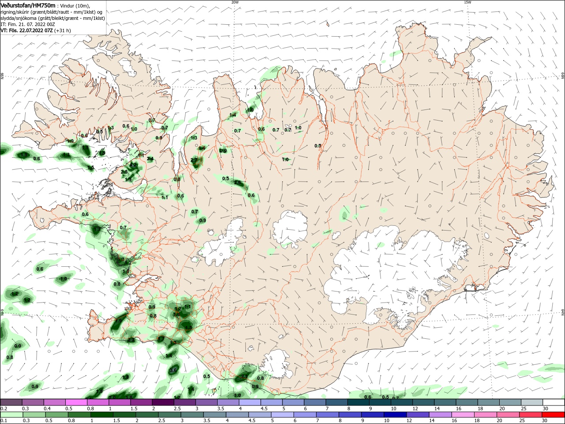Select the 2.4 precipitation value
The width and height of the screenshot is (565, 424).
[x=150, y=159]
